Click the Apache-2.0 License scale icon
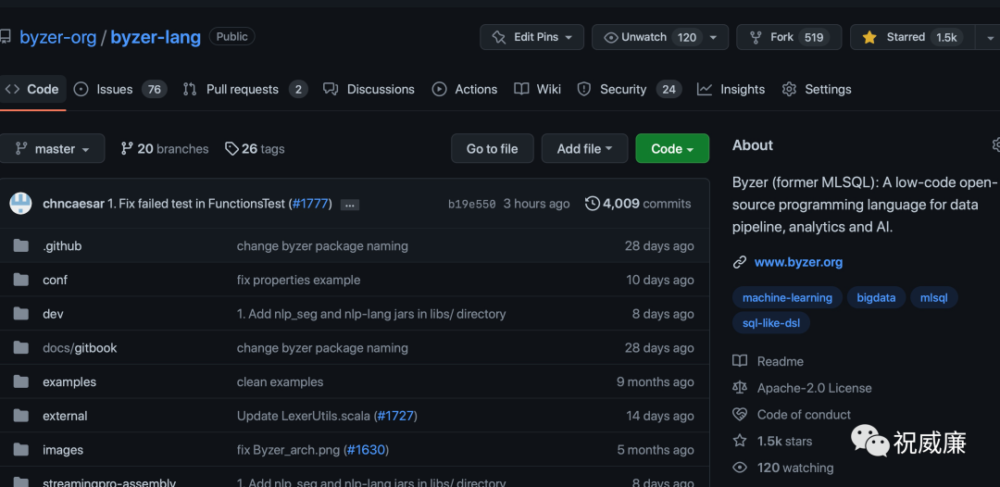This screenshot has height=487, width=1000. coord(740,388)
